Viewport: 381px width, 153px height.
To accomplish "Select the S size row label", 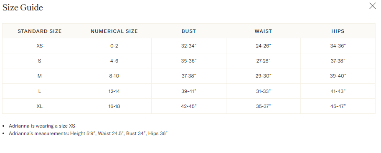I will (40, 61).
